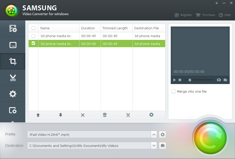
Task: Stop the preview playback
Action: pos(180,80)
